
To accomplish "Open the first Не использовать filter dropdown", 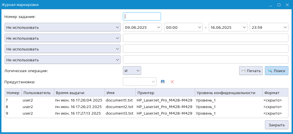I will (62, 27).
